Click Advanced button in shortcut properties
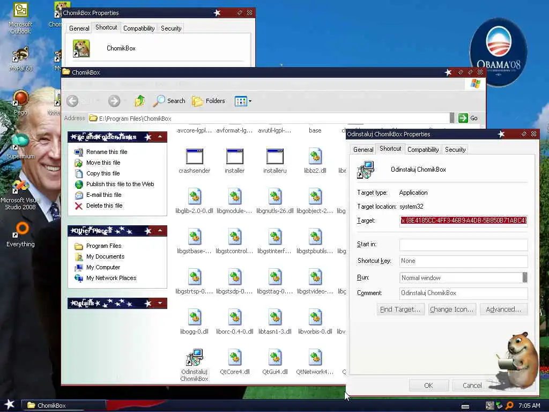This screenshot has width=549, height=412. tap(503, 310)
